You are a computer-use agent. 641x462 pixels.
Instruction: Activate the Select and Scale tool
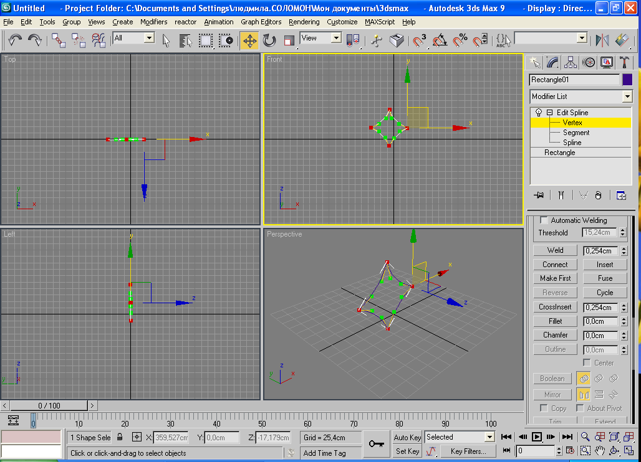coord(289,40)
